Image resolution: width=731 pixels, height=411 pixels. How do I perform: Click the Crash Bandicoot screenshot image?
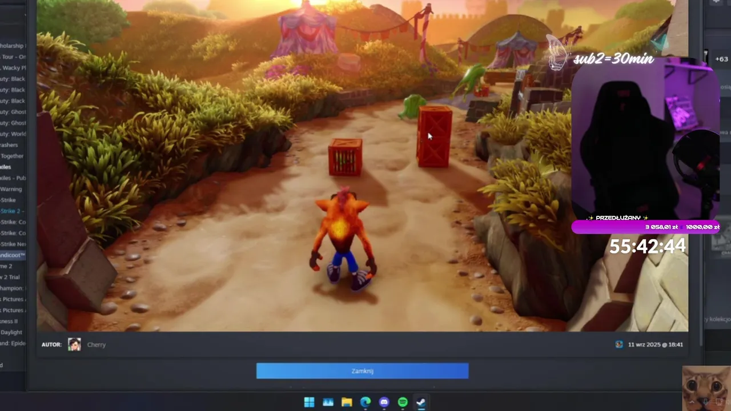(362, 166)
